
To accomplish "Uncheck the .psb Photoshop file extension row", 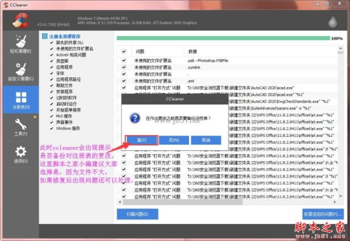I will (124, 59).
